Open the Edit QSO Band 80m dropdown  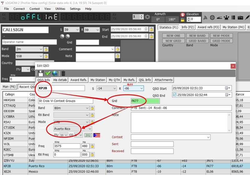(87, 108)
